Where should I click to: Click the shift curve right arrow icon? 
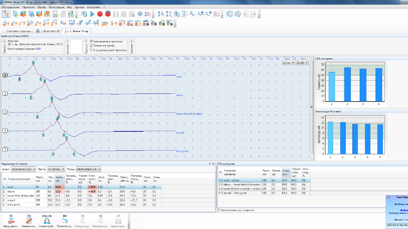coord(201,14)
